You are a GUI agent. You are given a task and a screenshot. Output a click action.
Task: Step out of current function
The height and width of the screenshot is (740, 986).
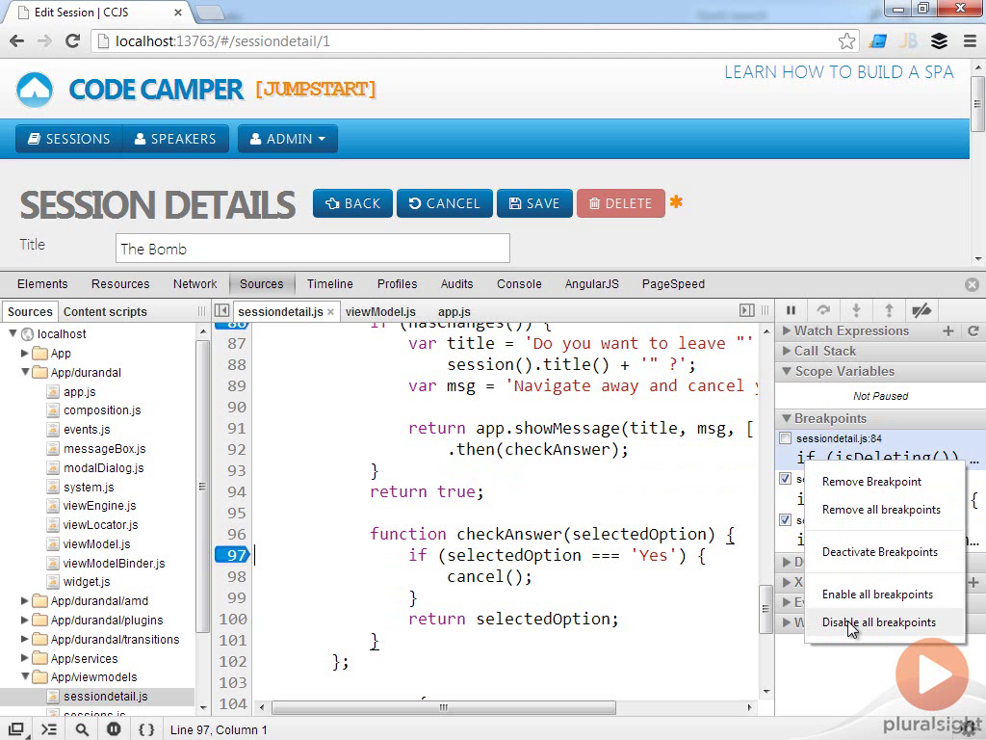click(889, 310)
